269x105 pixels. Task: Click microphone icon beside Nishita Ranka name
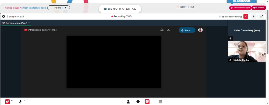[x=230, y=60]
